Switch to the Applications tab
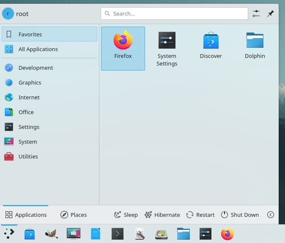Viewport: 285px width, 243px height. point(26,215)
